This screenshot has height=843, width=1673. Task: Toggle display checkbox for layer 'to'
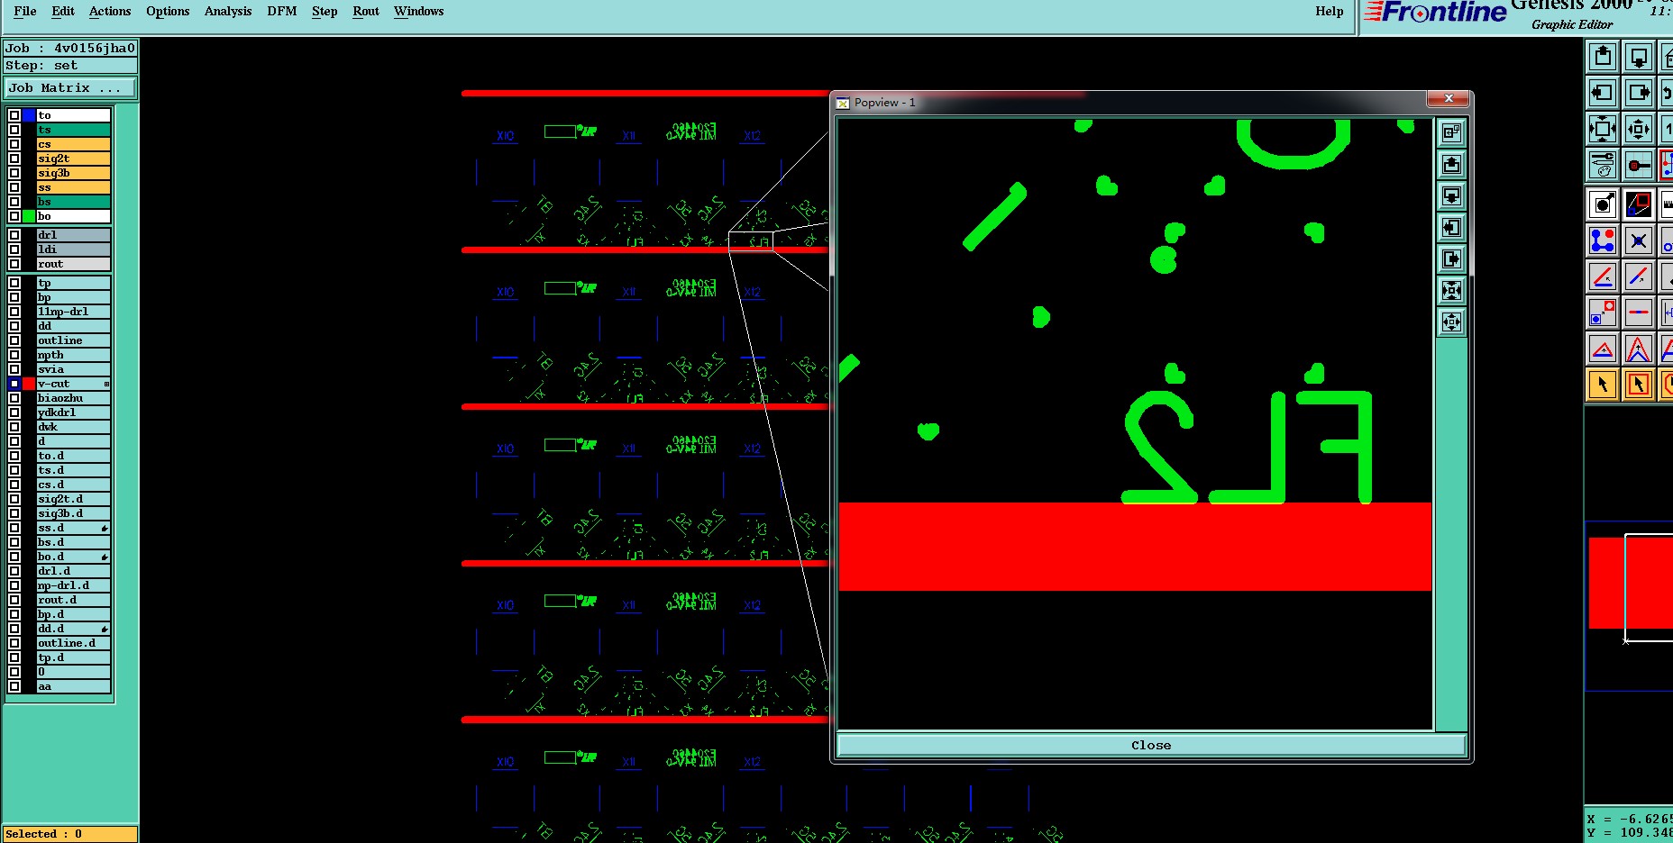click(14, 115)
